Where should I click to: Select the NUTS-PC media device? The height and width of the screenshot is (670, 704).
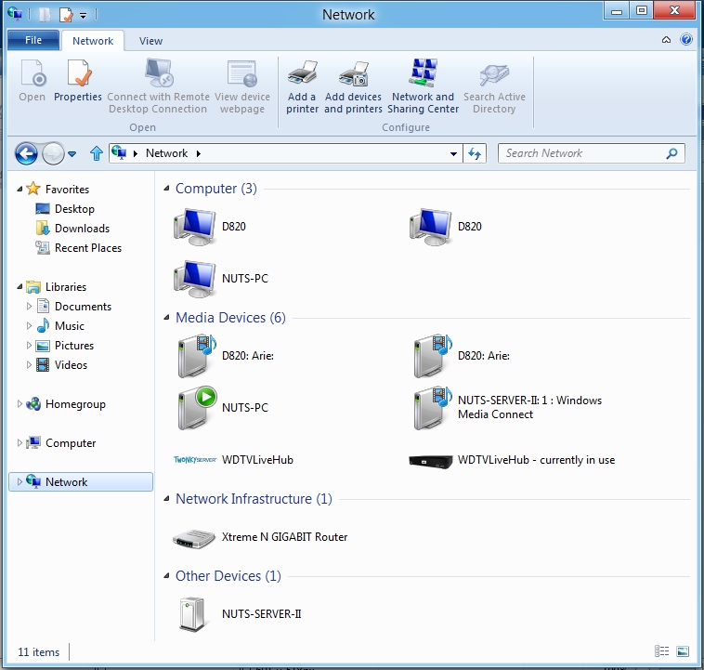pos(223,408)
